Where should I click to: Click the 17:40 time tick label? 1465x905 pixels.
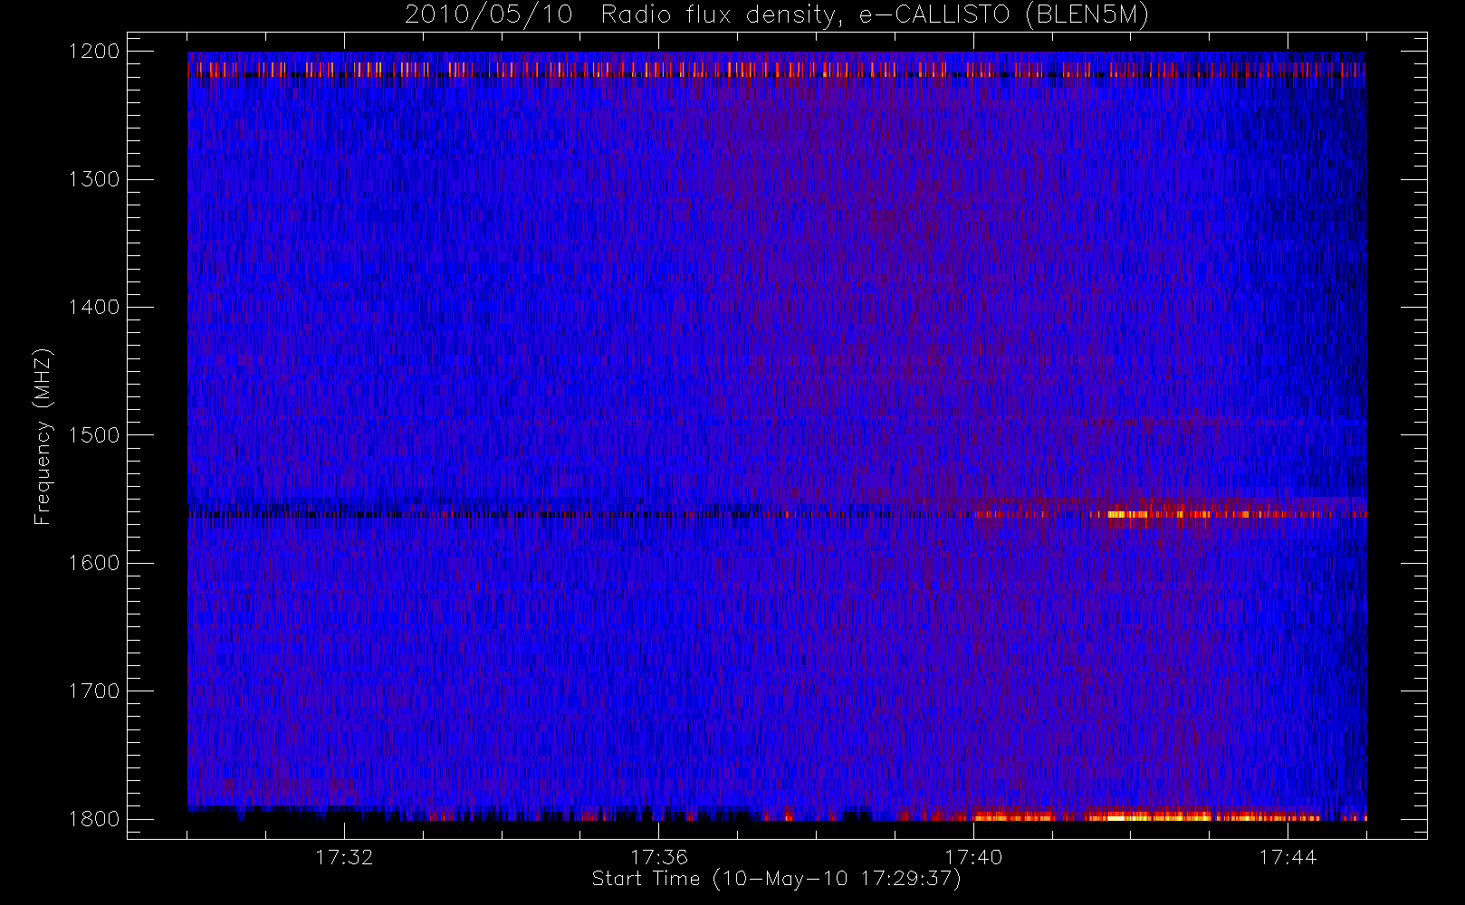tap(973, 857)
